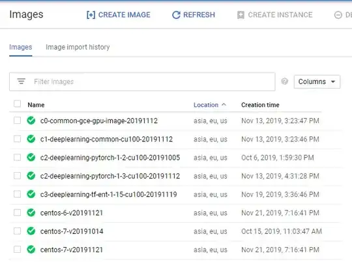
Task: Click the greyed Create Instance icon
Action: pos(241,15)
